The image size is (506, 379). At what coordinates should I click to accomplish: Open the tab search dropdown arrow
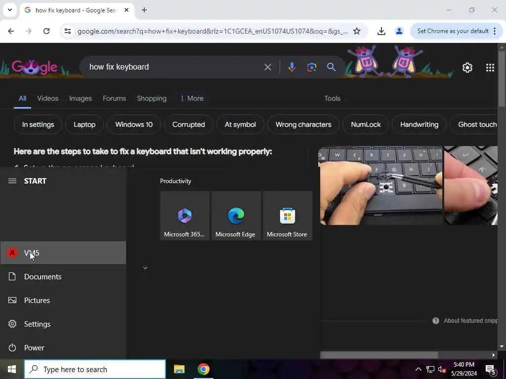[x=10, y=10]
